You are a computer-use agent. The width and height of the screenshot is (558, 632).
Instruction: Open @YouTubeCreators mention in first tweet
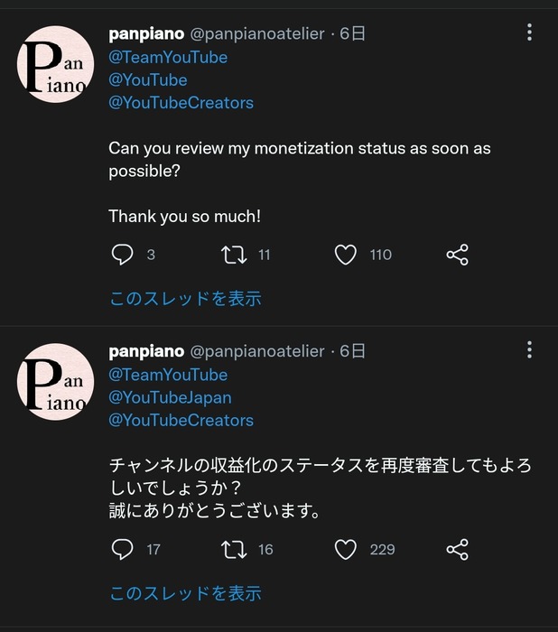pyautogui.click(x=181, y=102)
